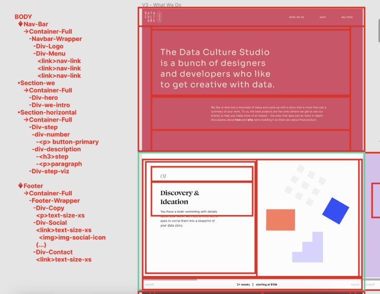Select the lavender staircase shape
Screen dimensions: 380x294
308,247
